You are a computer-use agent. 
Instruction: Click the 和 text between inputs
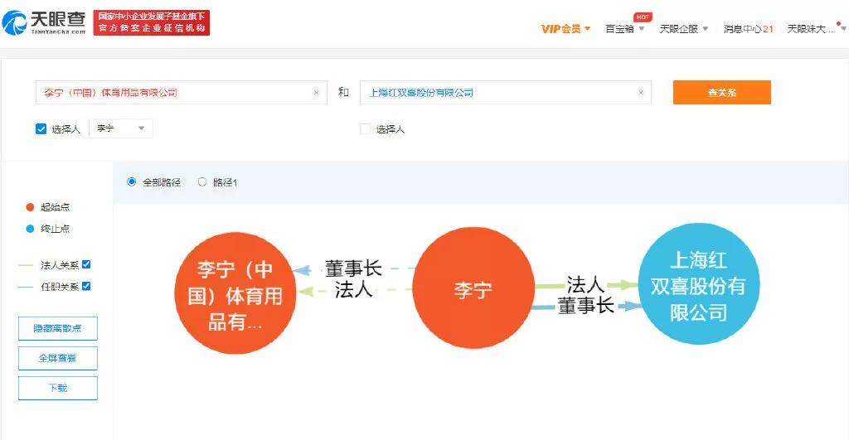click(x=343, y=92)
